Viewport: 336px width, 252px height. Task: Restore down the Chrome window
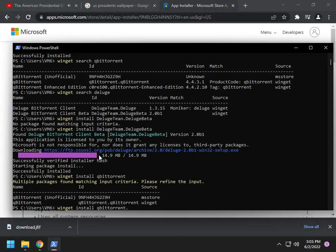[313, 5]
